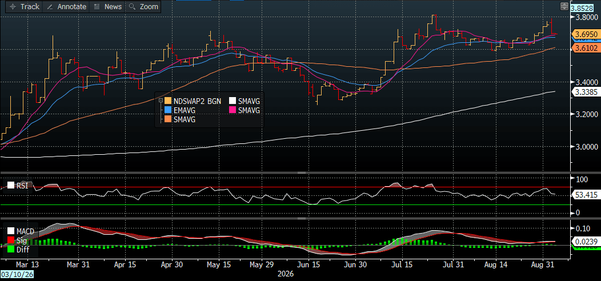
Task: Click the blue EMAVG color swatch
Action: [168, 110]
